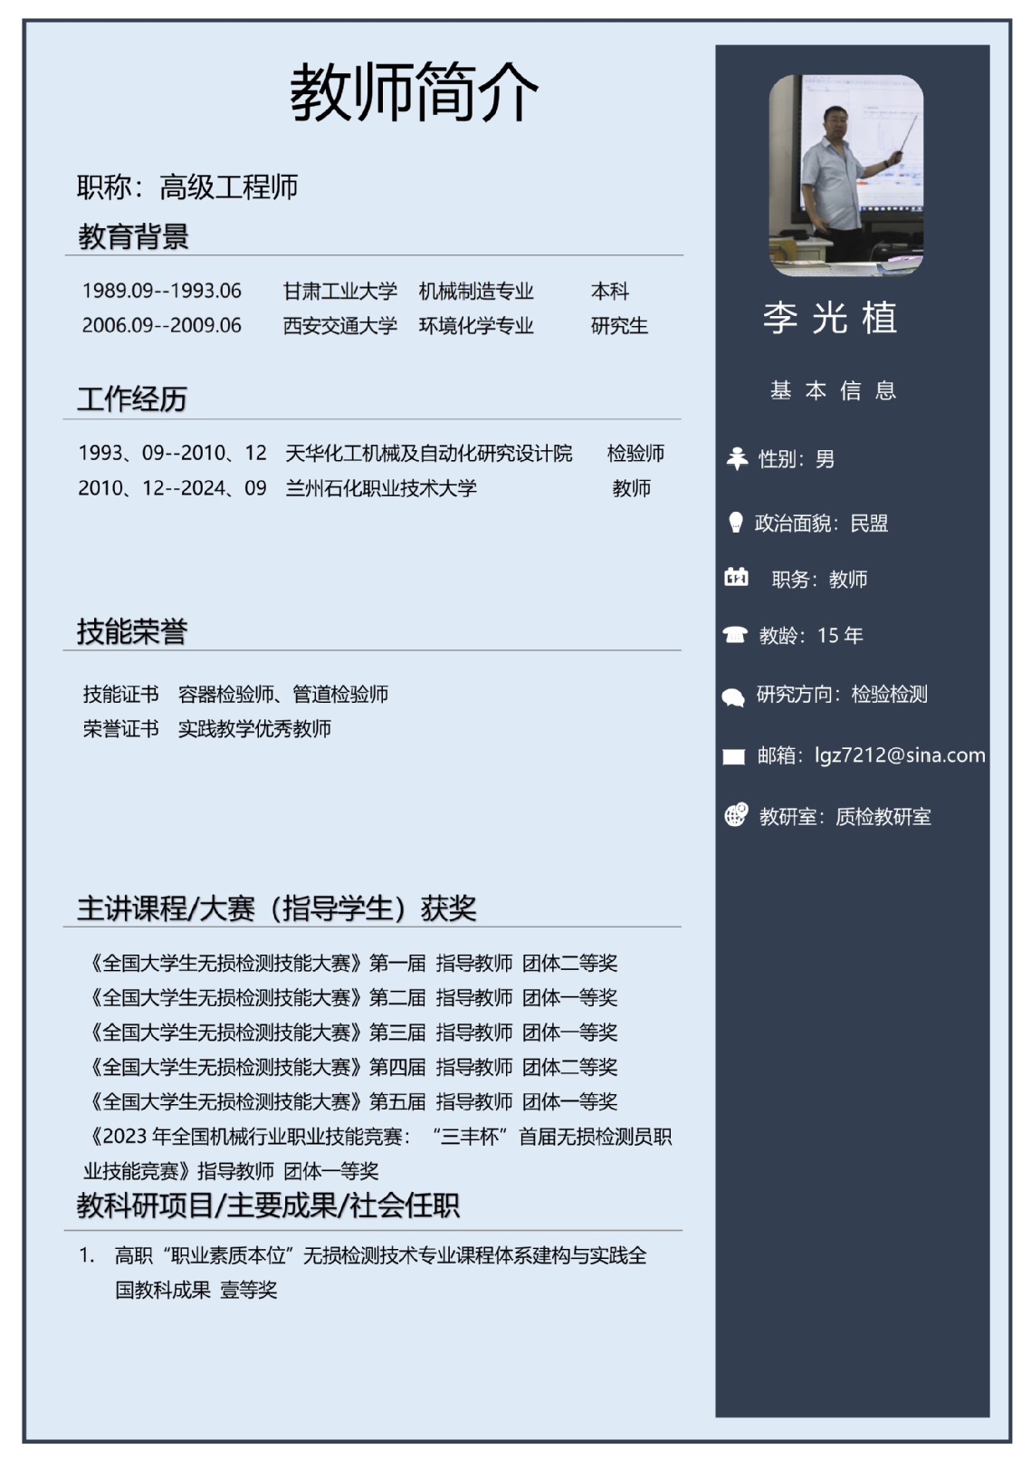
Task: Click the teacher's profile photo
Action: 845,175
